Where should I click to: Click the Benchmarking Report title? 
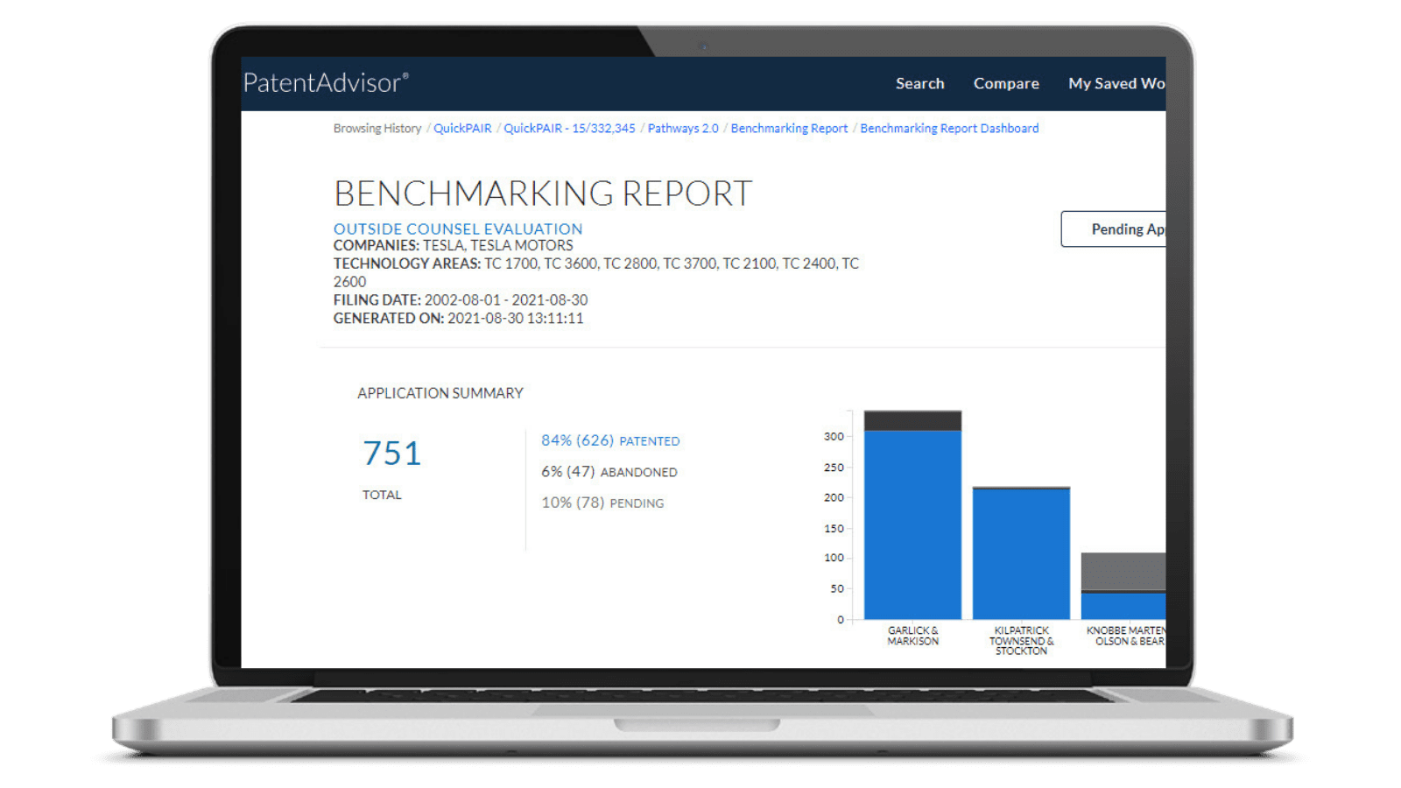[x=543, y=193]
